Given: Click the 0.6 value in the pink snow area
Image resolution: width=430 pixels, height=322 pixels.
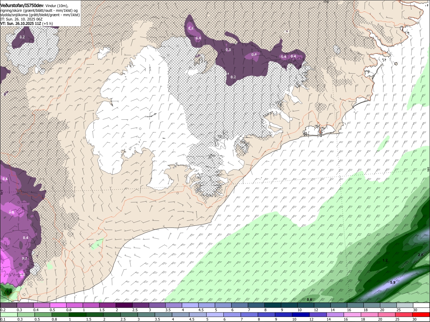Looking at the screenshot, I should click(11, 212).
